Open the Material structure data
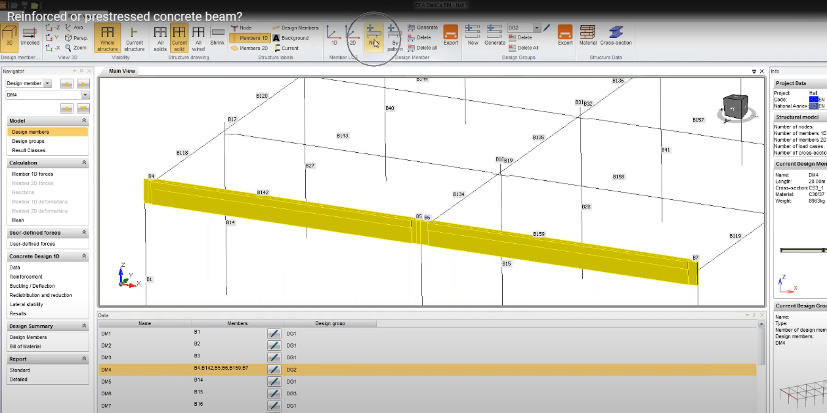The image size is (827, 413). coord(587,35)
